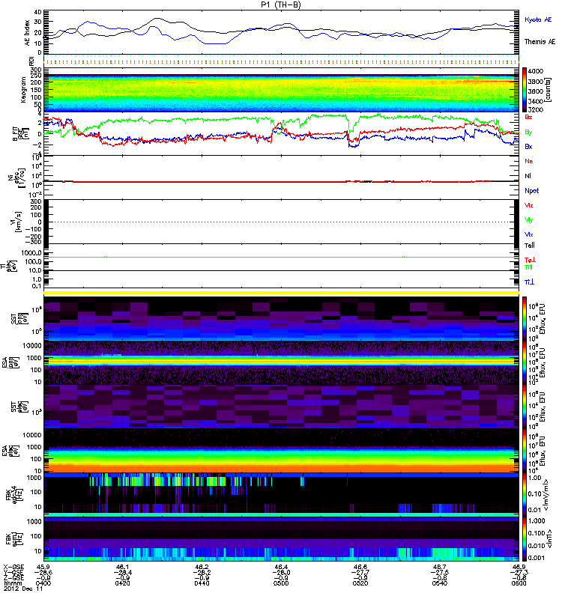Click the "0500" time tick label
The image size is (562, 599).
281,583
